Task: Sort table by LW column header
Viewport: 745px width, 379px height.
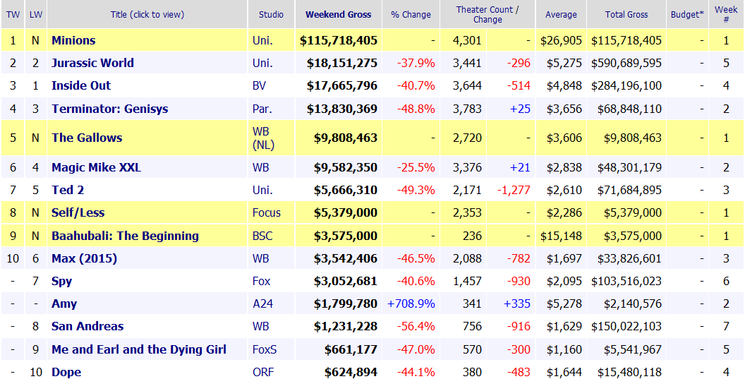Action: tap(36, 15)
